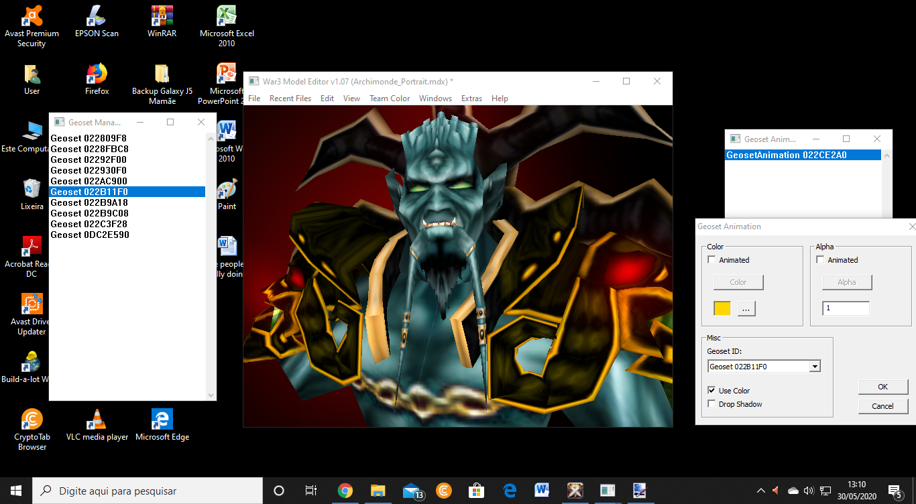This screenshot has height=504, width=916.
Task: Select highlighted Geoset 022B11F0 row
Action: [x=127, y=192]
